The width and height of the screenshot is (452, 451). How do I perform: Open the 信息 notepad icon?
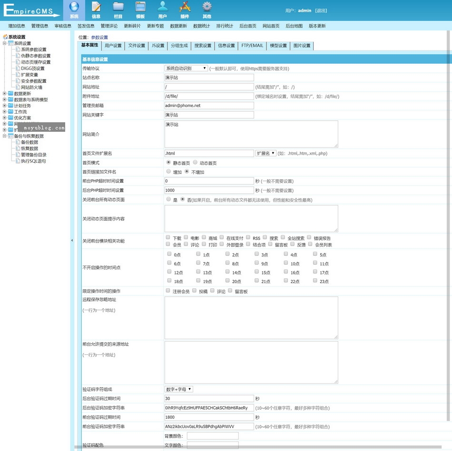tap(96, 7)
